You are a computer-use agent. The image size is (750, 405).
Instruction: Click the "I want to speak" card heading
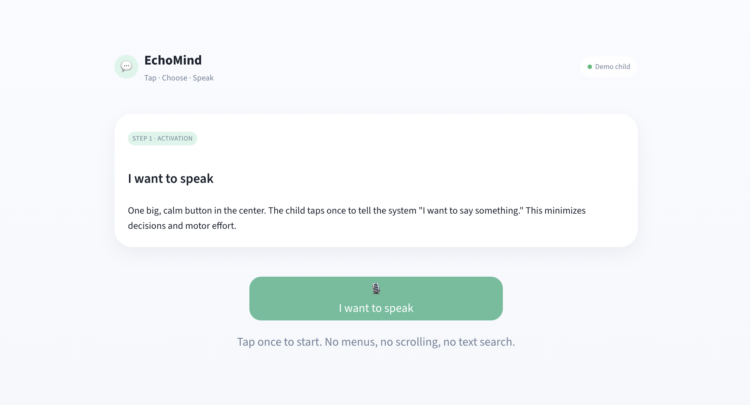click(171, 179)
